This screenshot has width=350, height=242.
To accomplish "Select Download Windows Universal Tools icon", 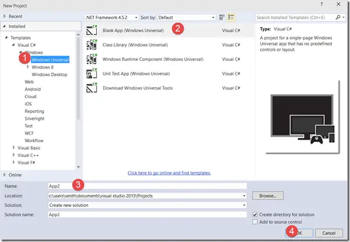I will pyautogui.click(x=91, y=88).
